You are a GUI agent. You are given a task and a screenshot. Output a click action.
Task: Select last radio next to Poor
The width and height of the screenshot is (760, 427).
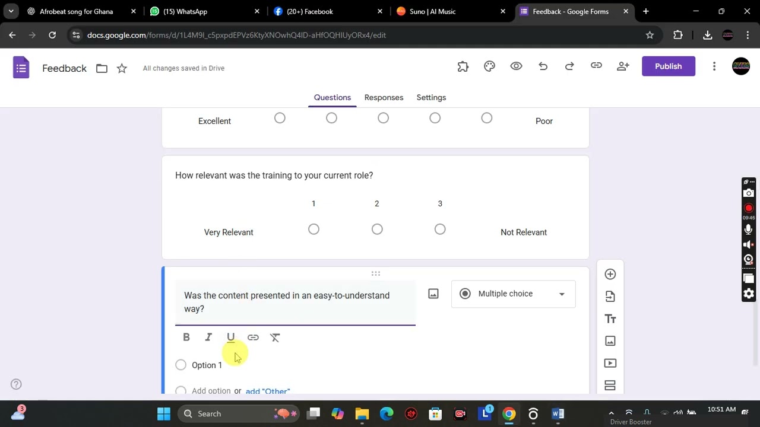click(x=486, y=119)
